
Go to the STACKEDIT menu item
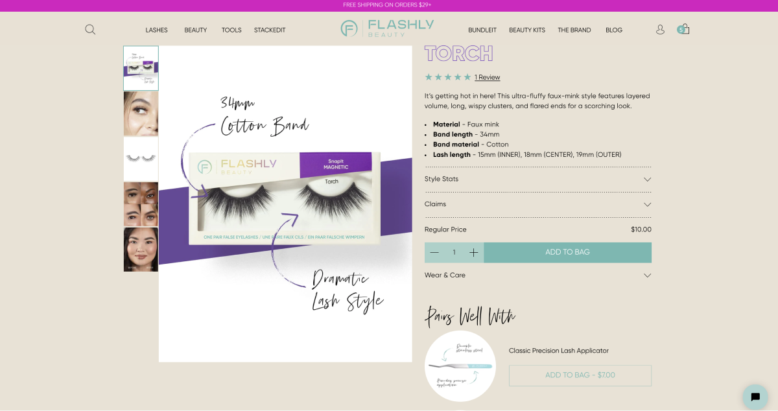[270, 30]
